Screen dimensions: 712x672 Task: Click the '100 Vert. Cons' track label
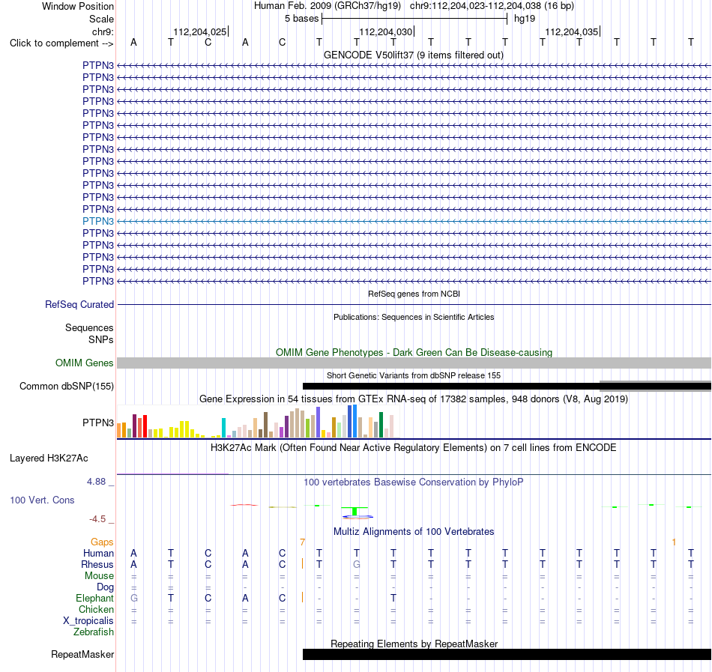tap(42, 500)
